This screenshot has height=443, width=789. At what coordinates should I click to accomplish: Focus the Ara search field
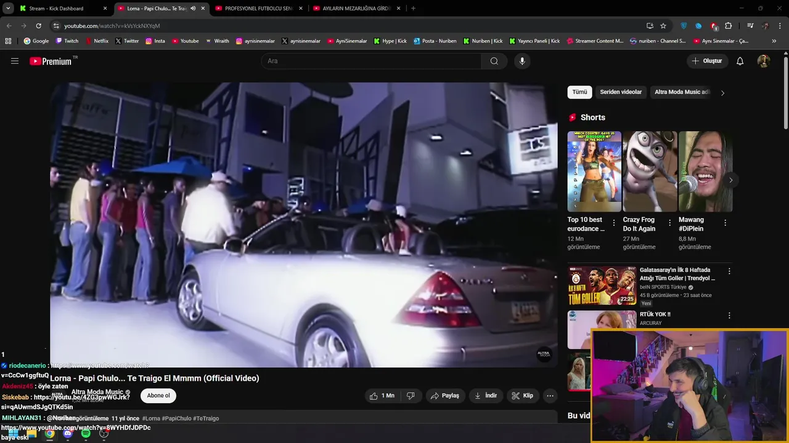pos(372,61)
